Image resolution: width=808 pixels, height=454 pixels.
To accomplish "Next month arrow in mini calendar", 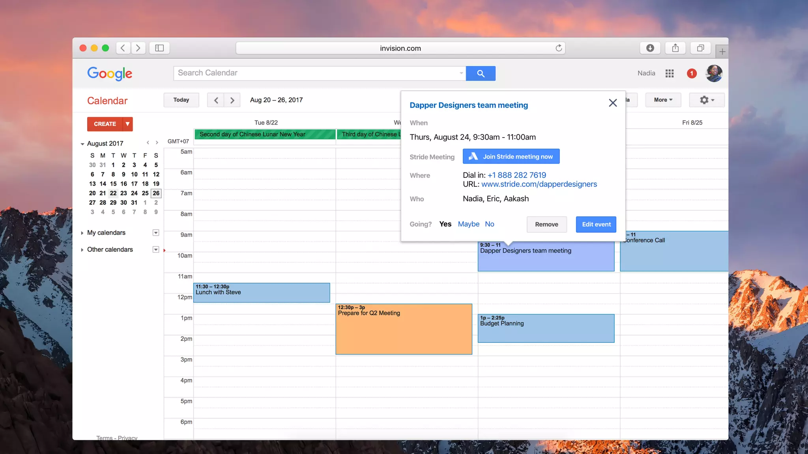I will [157, 143].
